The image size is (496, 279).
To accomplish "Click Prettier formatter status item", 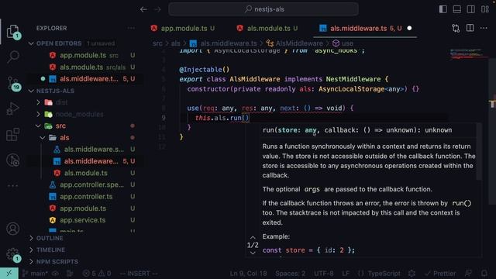I will [x=441, y=274].
